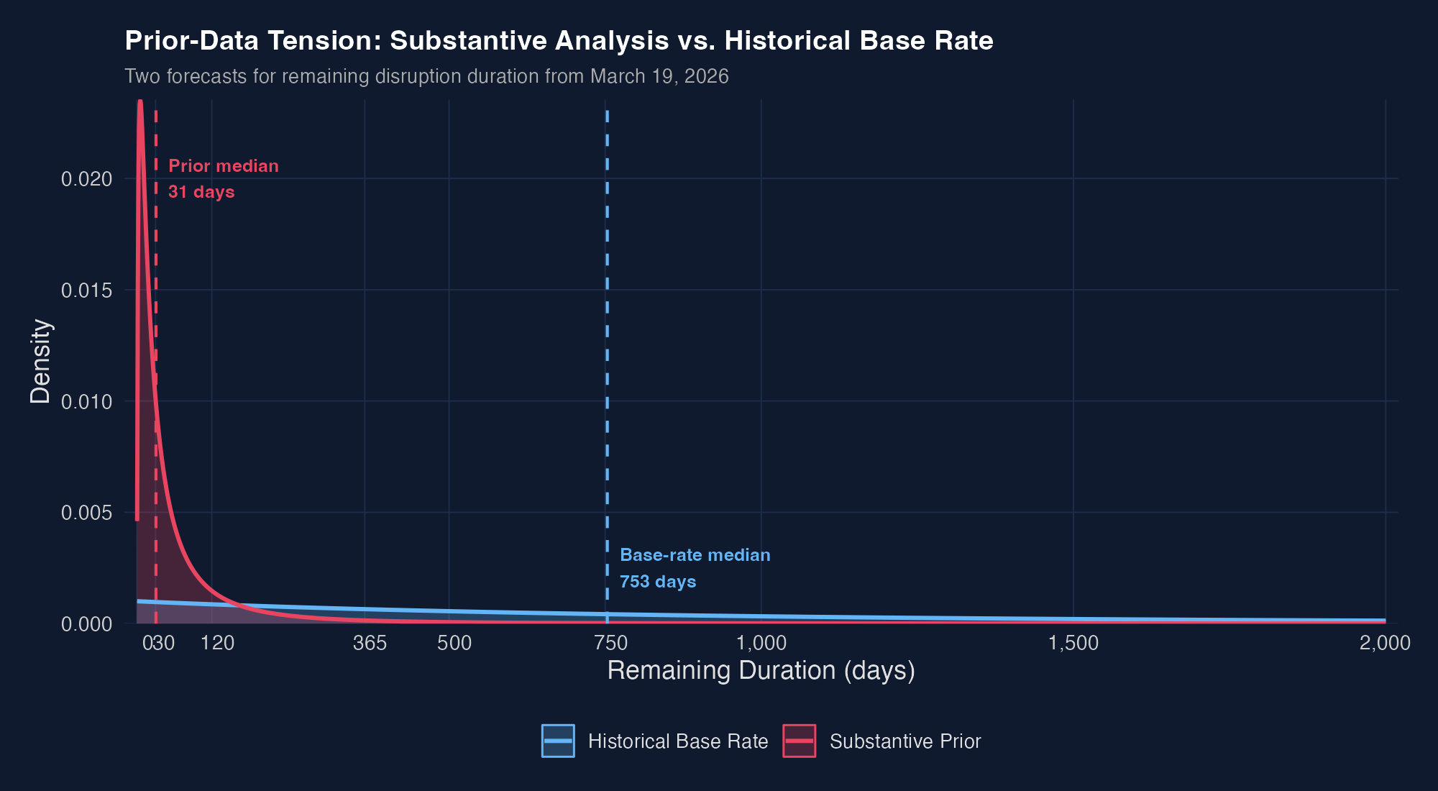This screenshot has width=1438, height=791.
Task: Expand the 'Base-rate median 753 days' annotation
Action: pyautogui.click(x=695, y=568)
